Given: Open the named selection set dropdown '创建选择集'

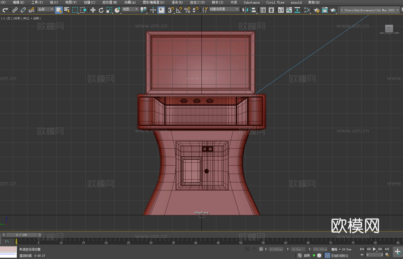Looking at the screenshot, I should coord(224,9).
